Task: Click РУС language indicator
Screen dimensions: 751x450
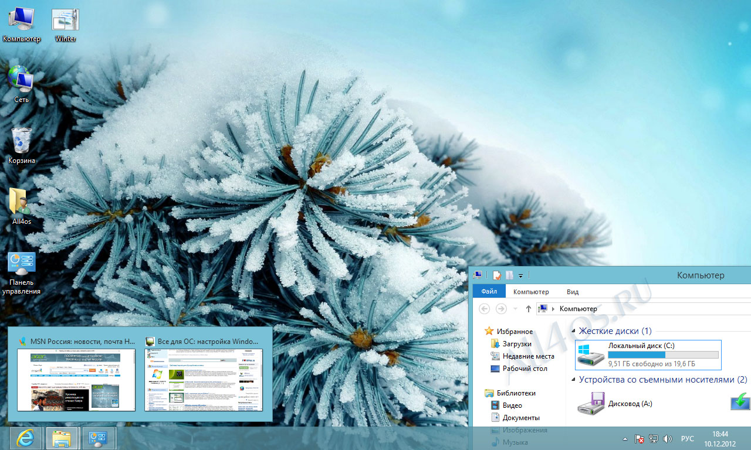Action: pos(688,439)
